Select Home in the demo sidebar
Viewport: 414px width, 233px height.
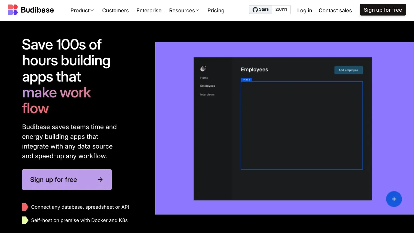(204, 78)
